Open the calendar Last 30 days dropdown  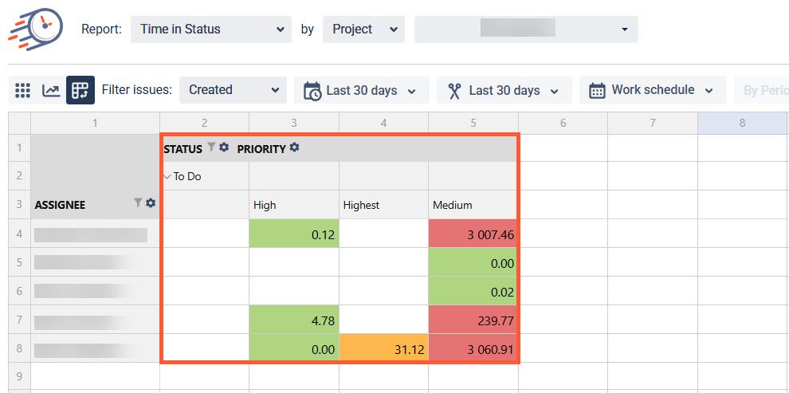pos(361,91)
